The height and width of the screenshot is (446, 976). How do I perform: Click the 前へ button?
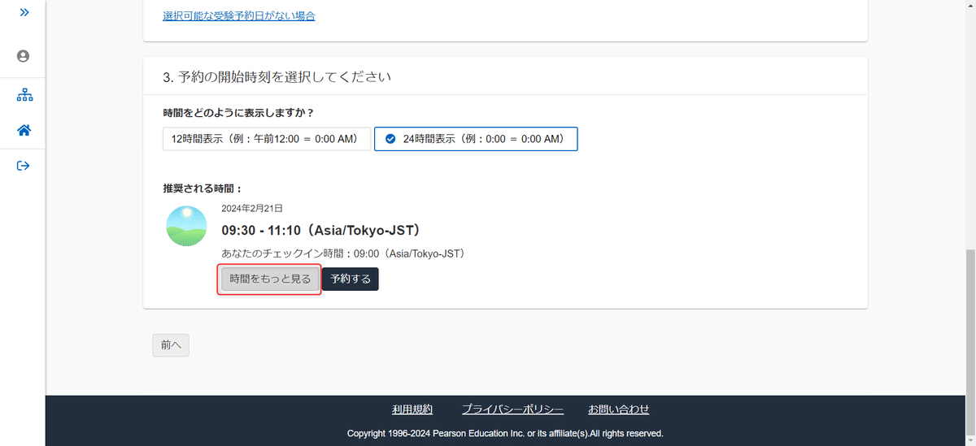click(x=171, y=344)
